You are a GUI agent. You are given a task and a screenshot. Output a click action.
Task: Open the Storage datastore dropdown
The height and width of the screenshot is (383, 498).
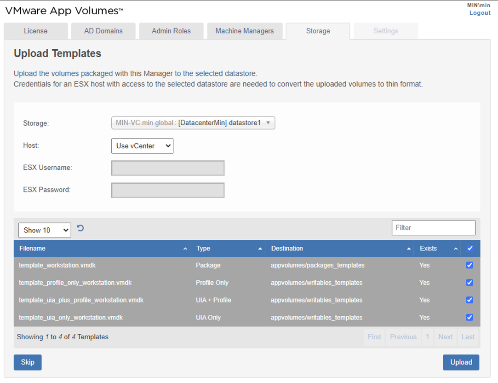[193, 123]
